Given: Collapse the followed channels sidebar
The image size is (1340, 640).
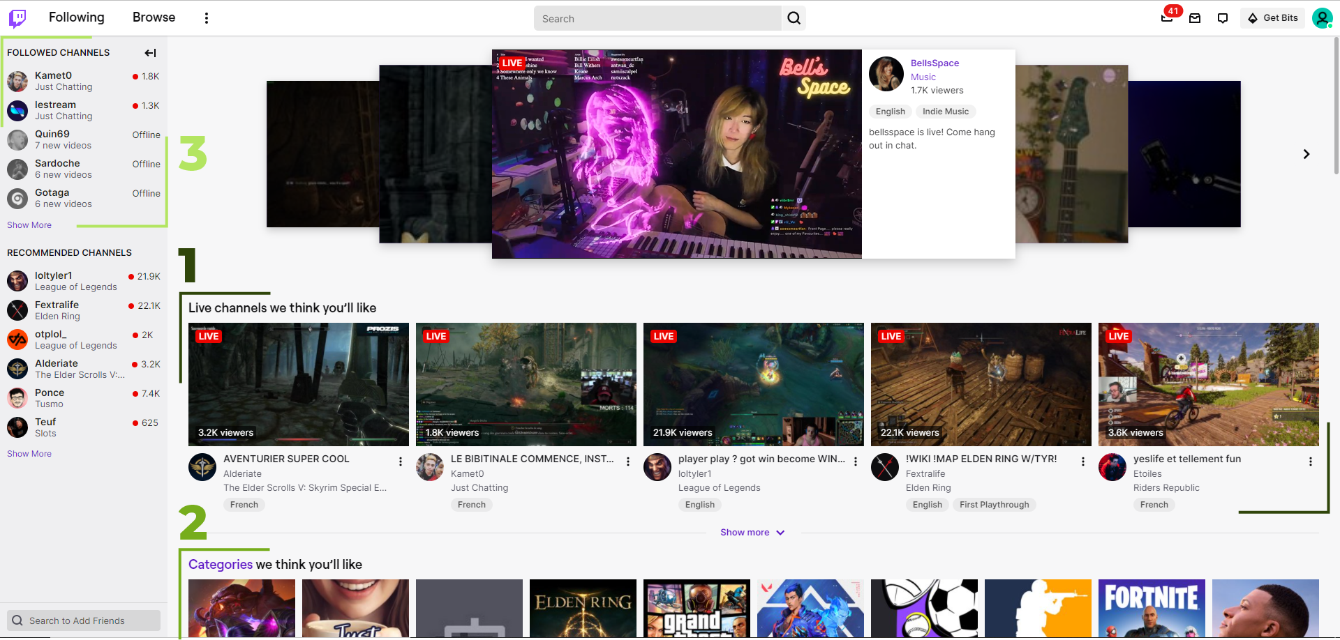Looking at the screenshot, I should click(x=150, y=53).
